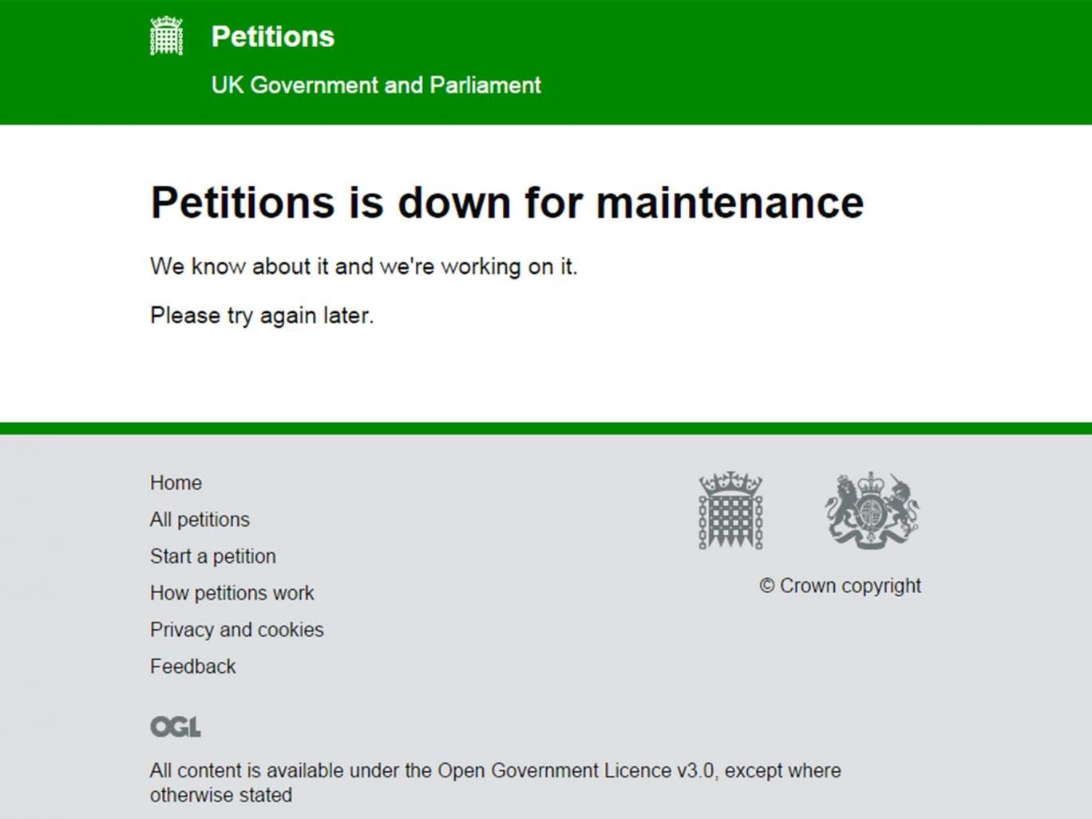This screenshot has width=1092, height=819.
Task: Click the OGL logo
Action: [x=176, y=726]
